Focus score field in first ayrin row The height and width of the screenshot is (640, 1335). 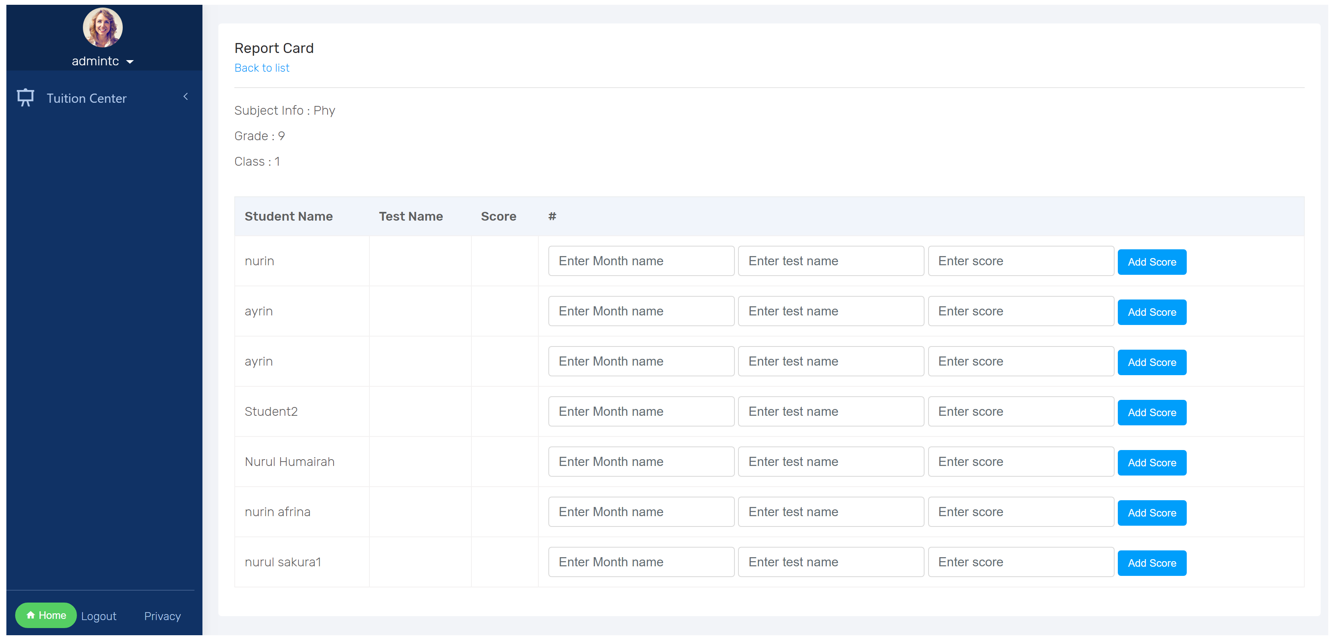pos(1021,311)
